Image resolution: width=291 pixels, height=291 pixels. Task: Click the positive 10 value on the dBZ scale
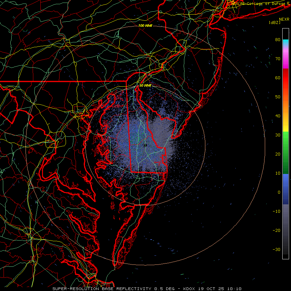coord(278,173)
